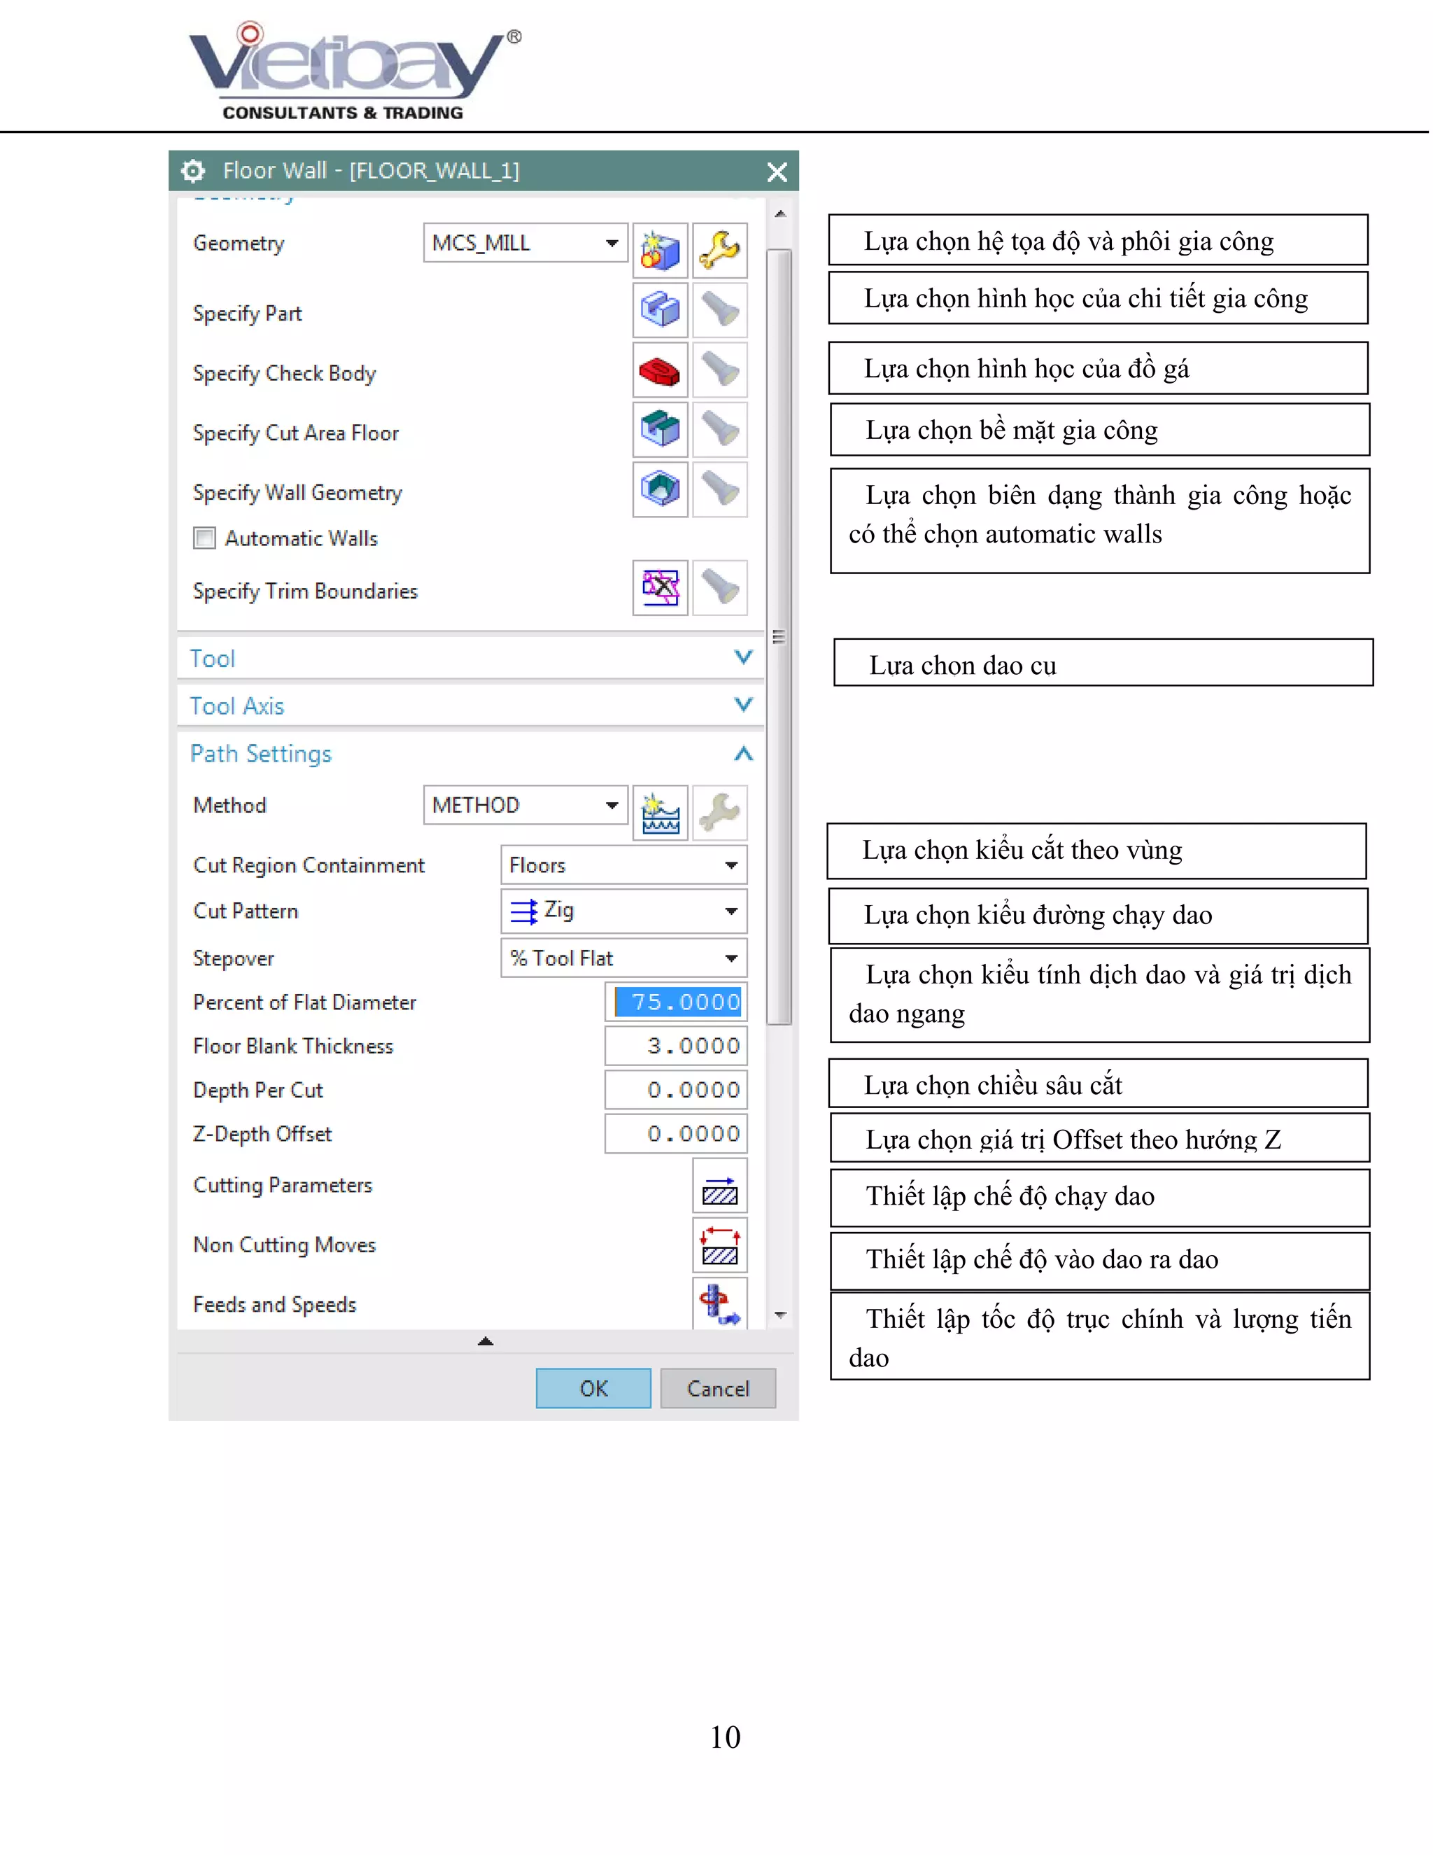Enable the Automatic Walls checkbox
The image size is (1433, 1855).
[204, 538]
